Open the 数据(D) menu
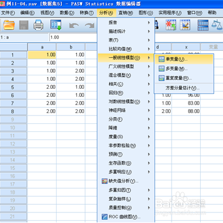Screen dimensions: 223x223 (x=67, y=13)
